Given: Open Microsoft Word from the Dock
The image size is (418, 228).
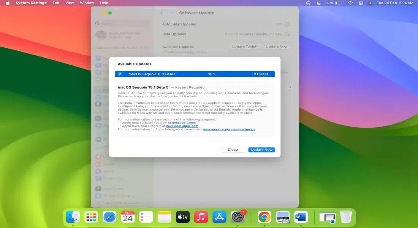Looking at the screenshot, I should [x=301, y=217].
